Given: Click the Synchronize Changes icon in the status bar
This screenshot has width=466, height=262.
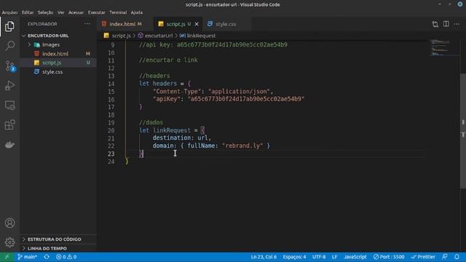Looking at the screenshot, I should point(47,257).
